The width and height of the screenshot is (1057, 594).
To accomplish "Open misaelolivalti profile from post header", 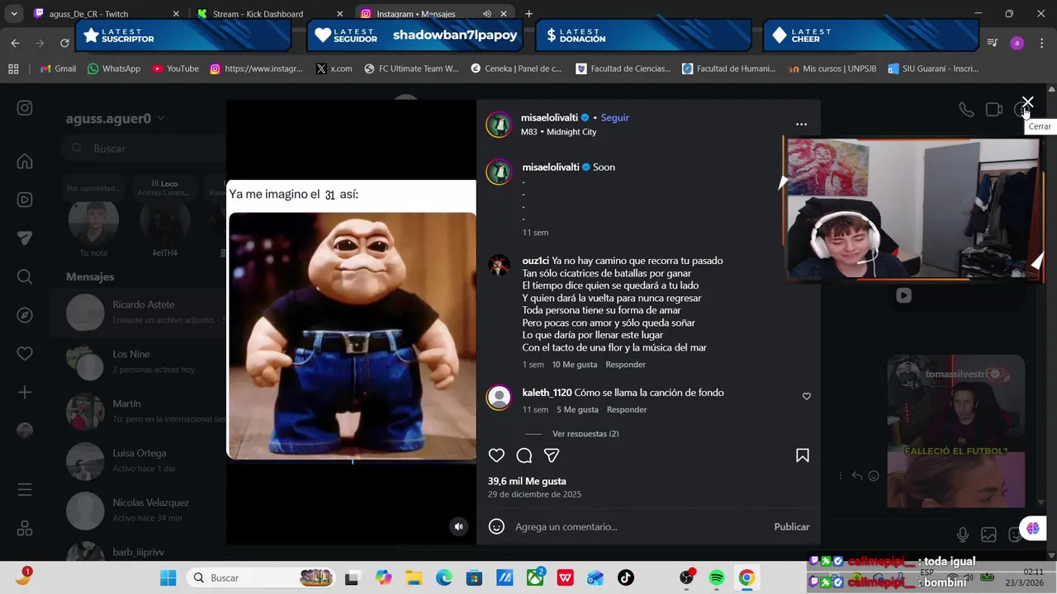I will coord(549,118).
